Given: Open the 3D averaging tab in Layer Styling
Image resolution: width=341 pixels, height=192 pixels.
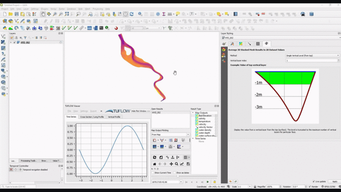Looking at the screenshot, I should tap(266, 43).
